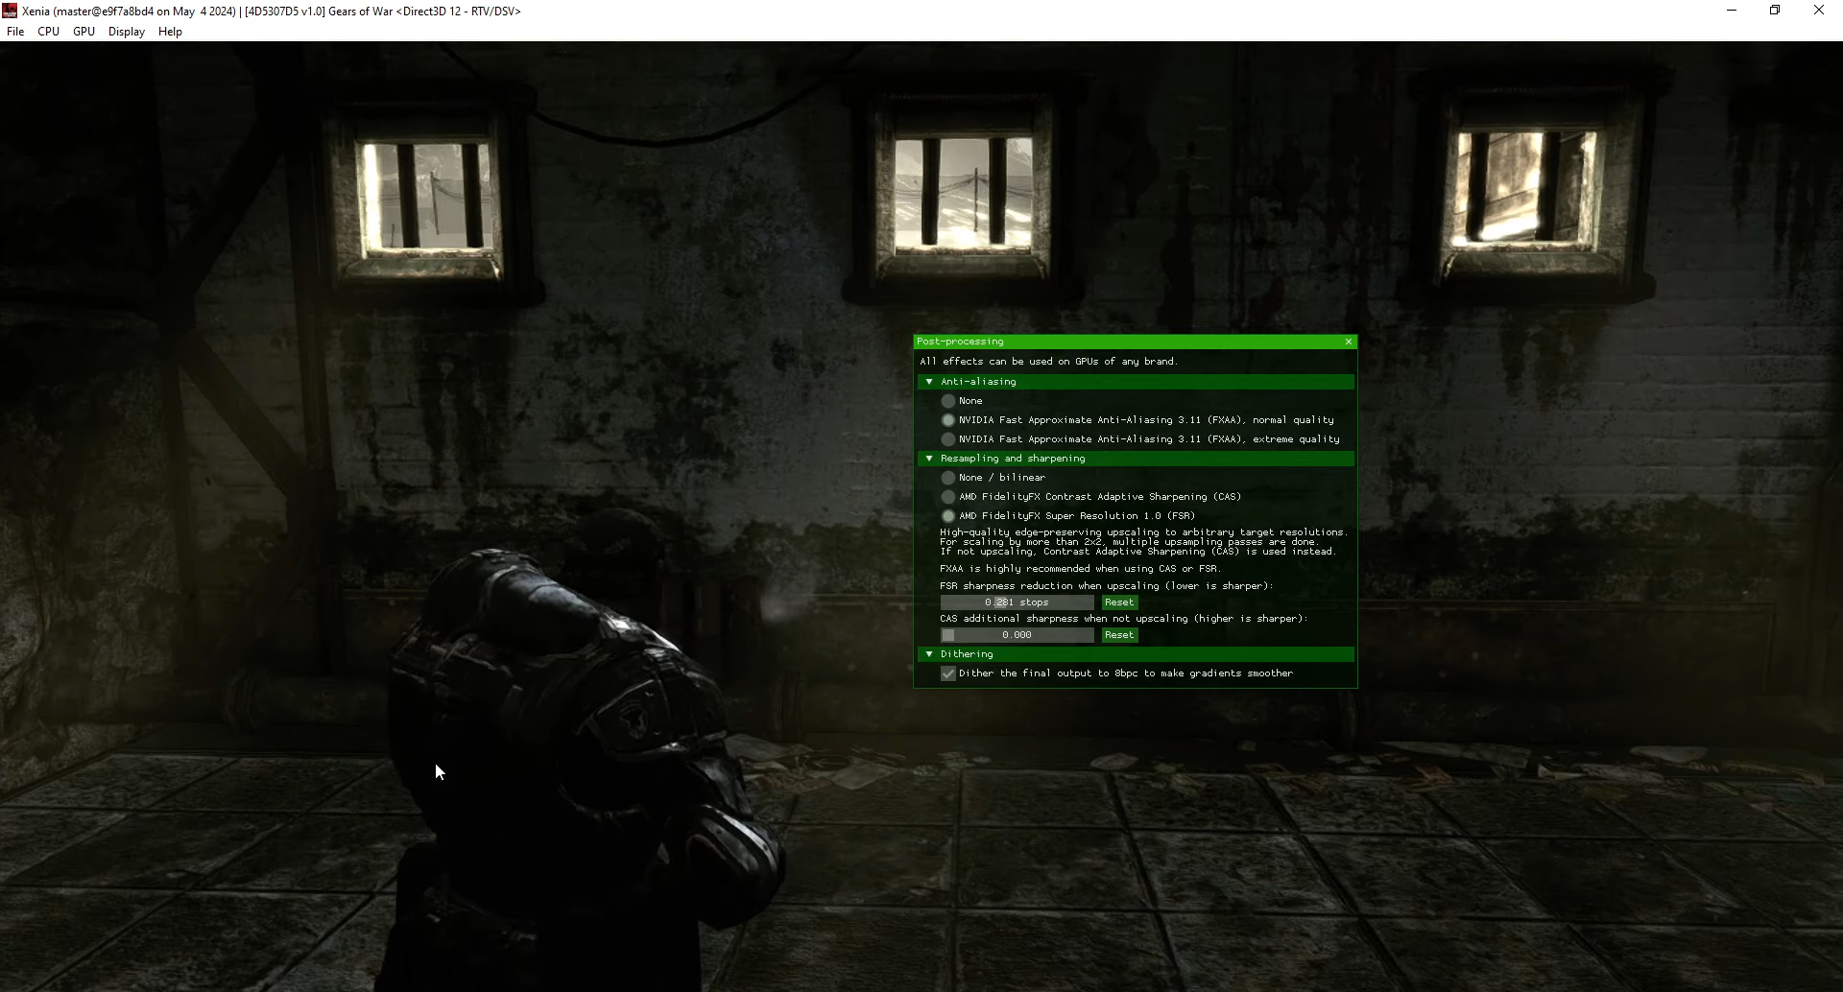Close the Post-processing panel
This screenshot has width=1843, height=992.
point(1349,342)
